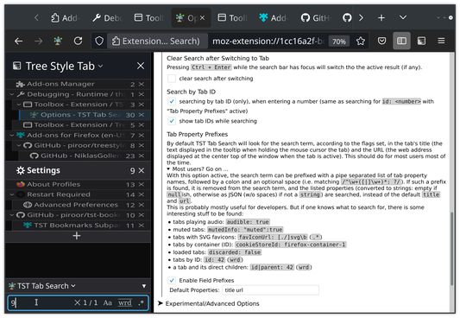
Task: Focus the tab search text box
Action: [41, 302]
